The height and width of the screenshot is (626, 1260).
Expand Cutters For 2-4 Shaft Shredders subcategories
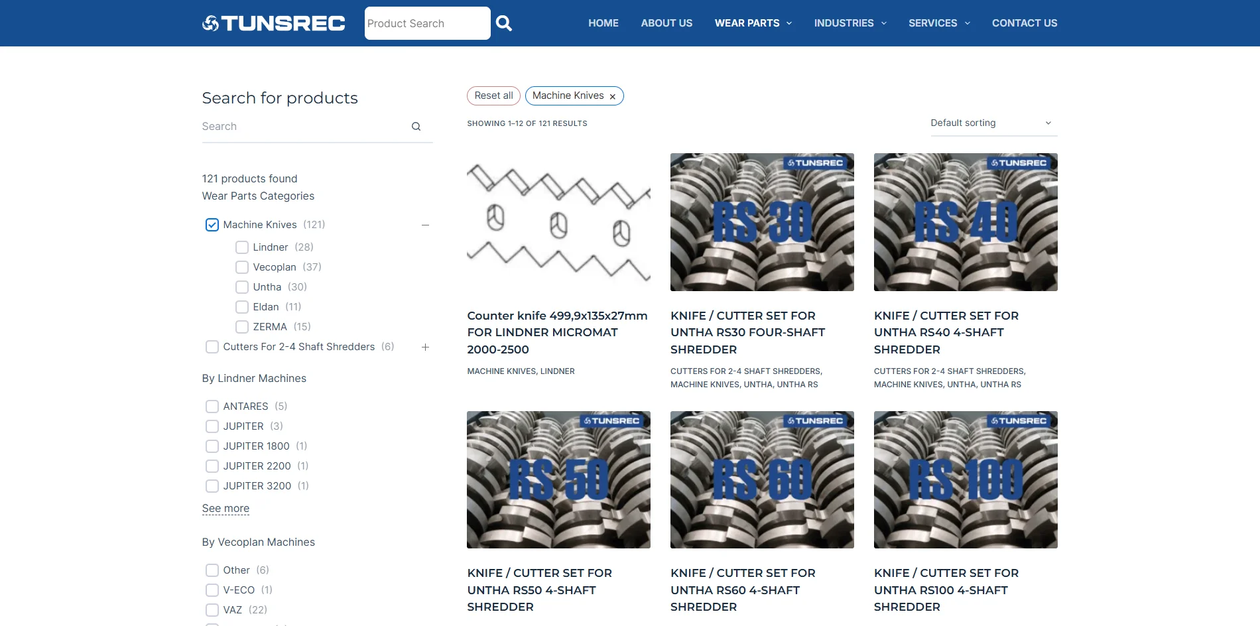(x=425, y=347)
